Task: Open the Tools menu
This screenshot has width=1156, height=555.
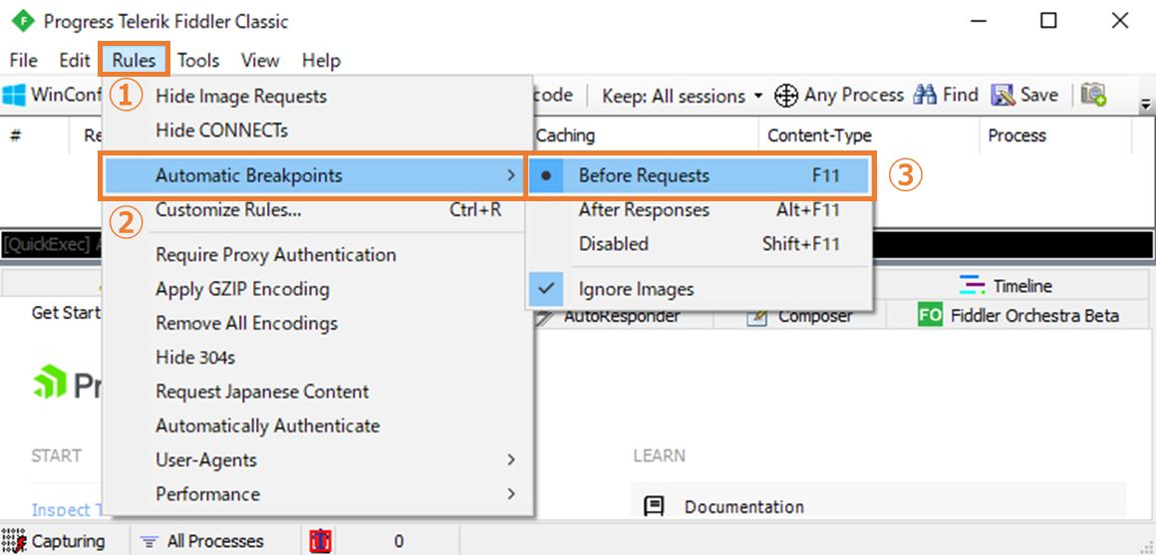Action: click(198, 61)
